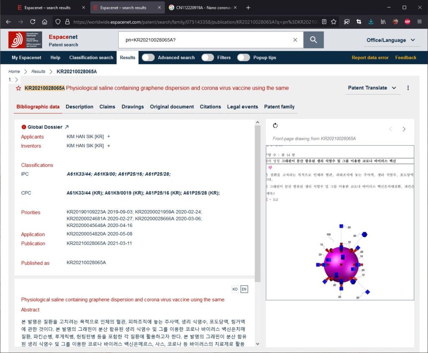This screenshot has width=428, height=353.
Task: Open the Office/Language dropdown
Action: 391,40
